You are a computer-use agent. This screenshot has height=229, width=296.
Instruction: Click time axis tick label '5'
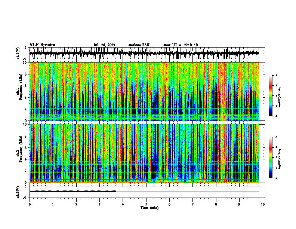(x=146, y=204)
